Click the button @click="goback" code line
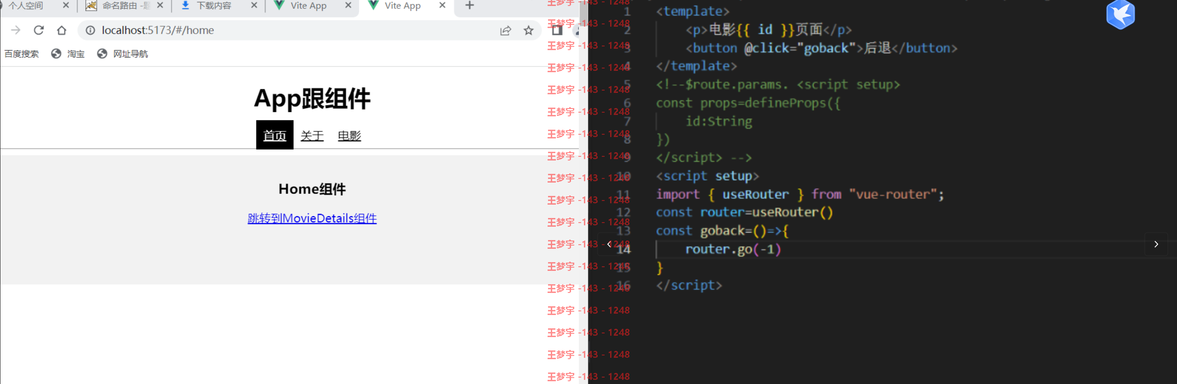The height and width of the screenshot is (384, 1177). (822, 48)
